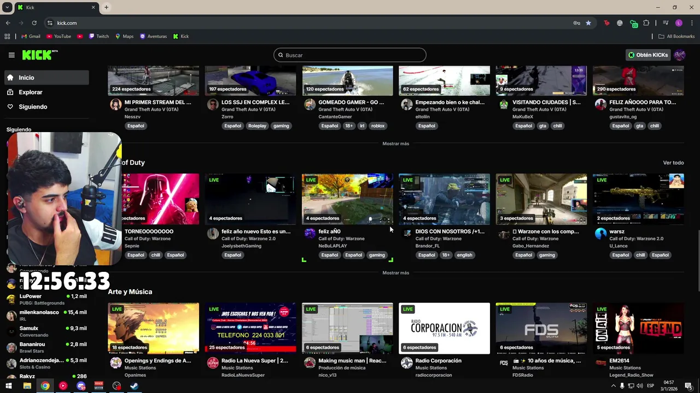Expand more Call of Duty streams with Mostrar más

click(396, 273)
